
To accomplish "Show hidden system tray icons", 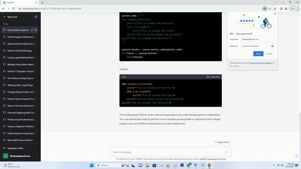I will (x=274, y=165).
